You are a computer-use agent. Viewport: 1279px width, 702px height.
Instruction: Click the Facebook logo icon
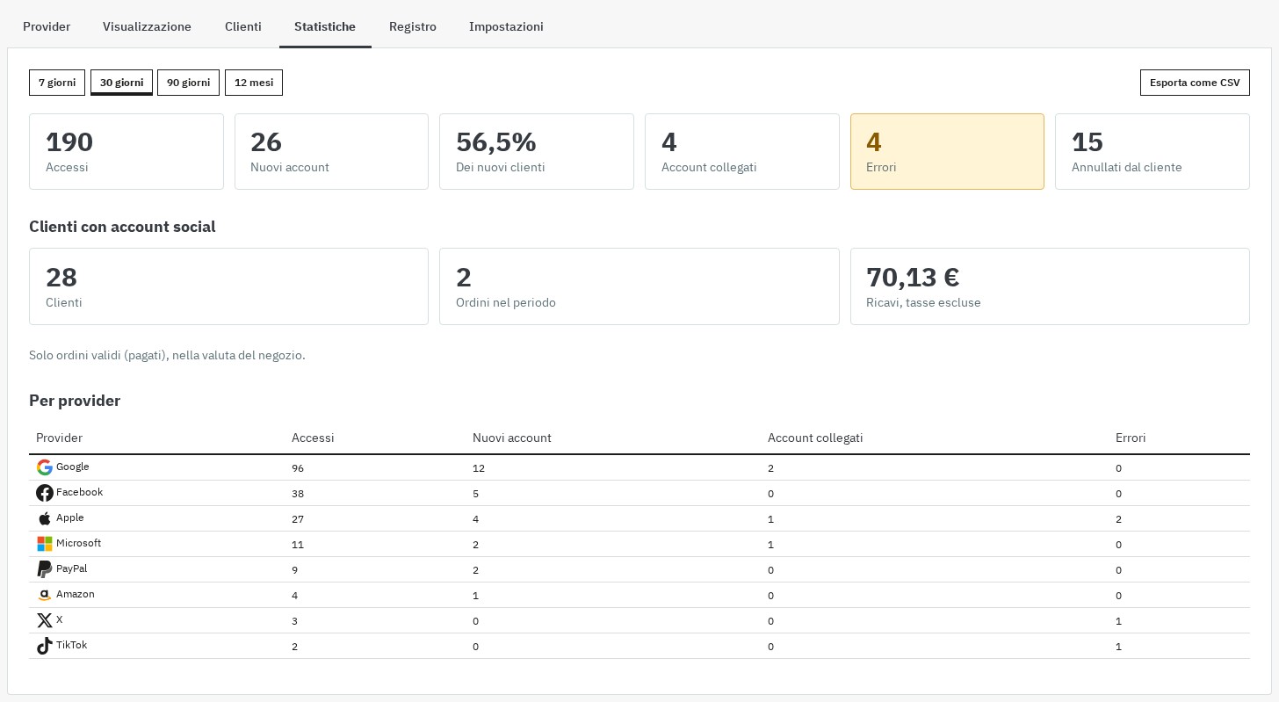pyautogui.click(x=45, y=493)
